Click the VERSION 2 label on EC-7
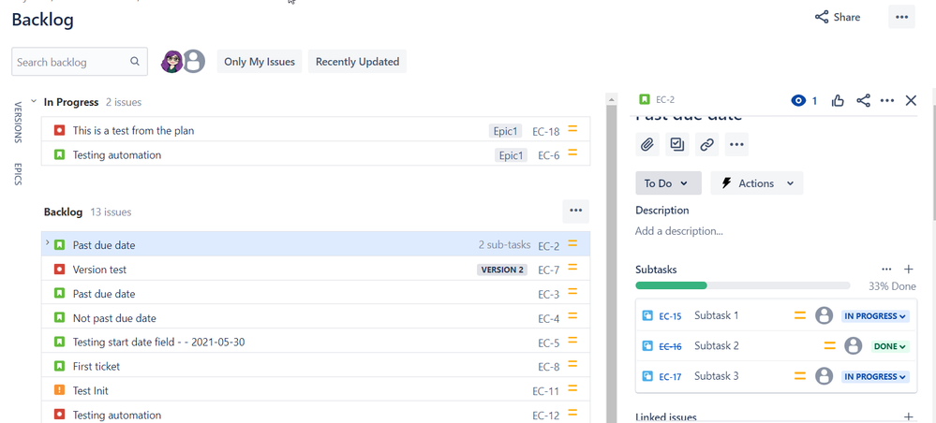 tap(502, 270)
